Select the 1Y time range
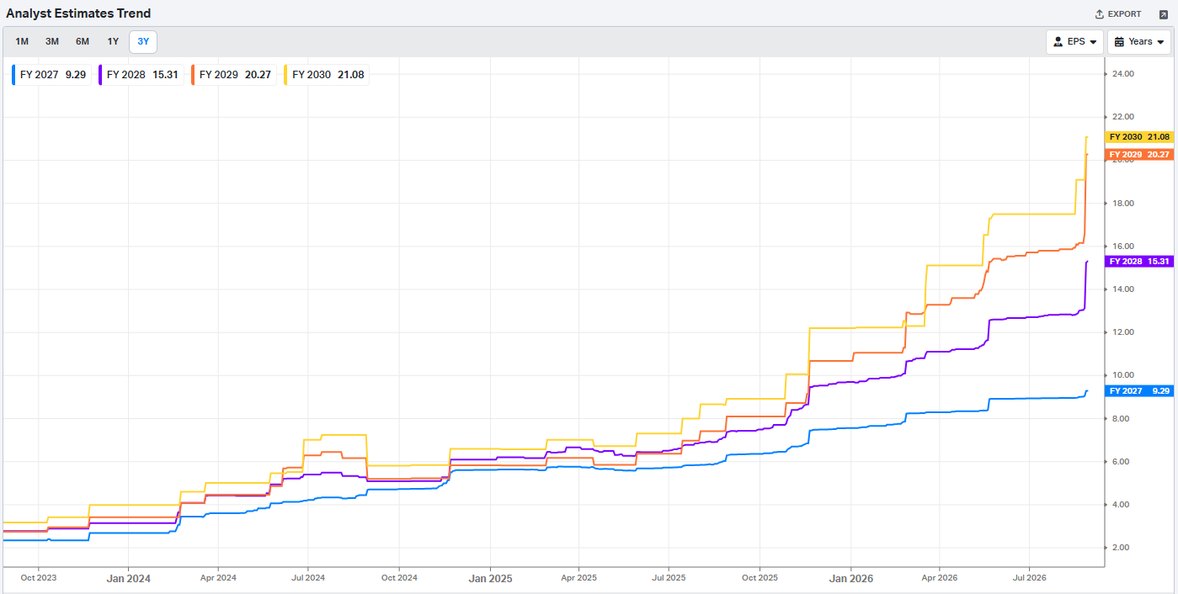 click(113, 41)
